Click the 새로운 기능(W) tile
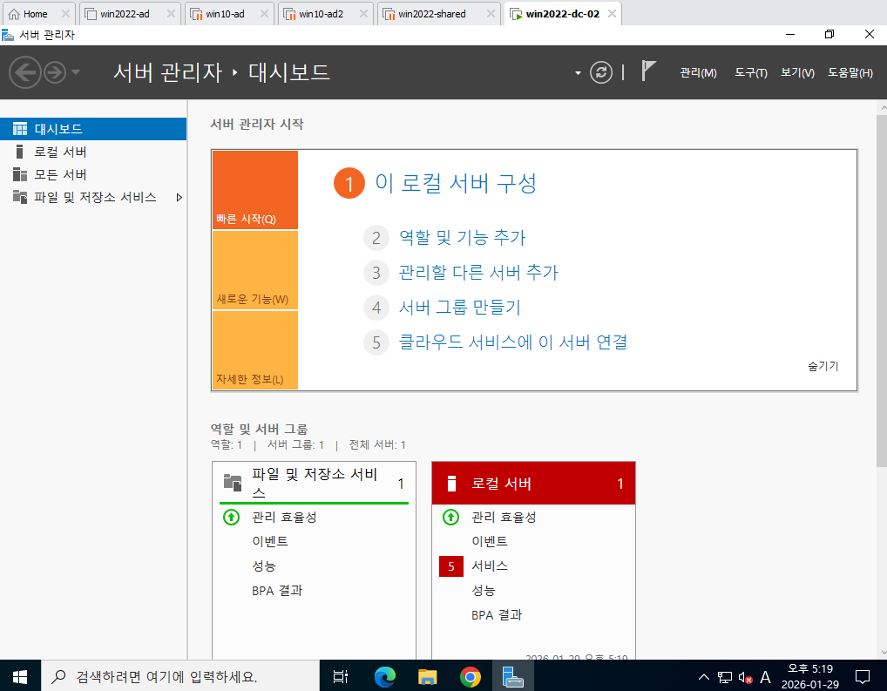Image resolution: width=887 pixels, height=691 pixels. click(255, 270)
